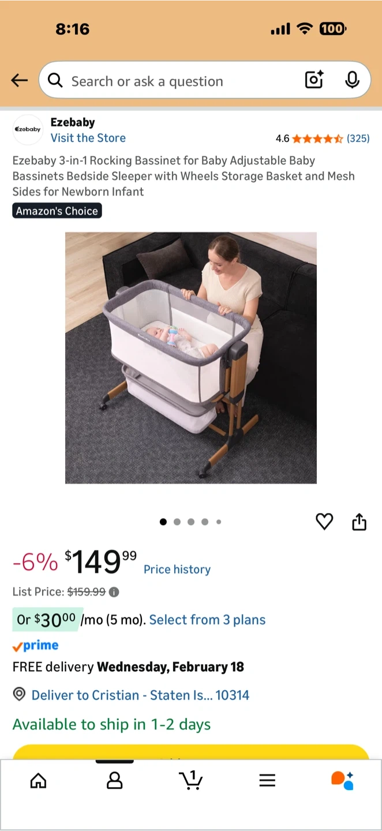The width and height of the screenshot is (382, 831).
Task: Select second image carousel dot
Action: [x=177, y=522]
